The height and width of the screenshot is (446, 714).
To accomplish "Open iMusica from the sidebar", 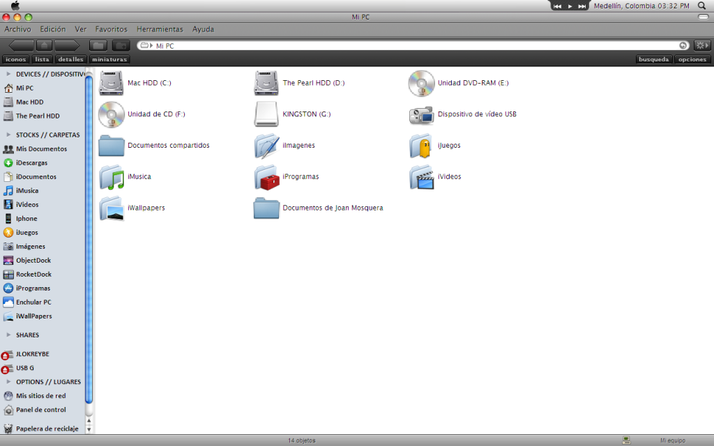I will pos(21,191).
